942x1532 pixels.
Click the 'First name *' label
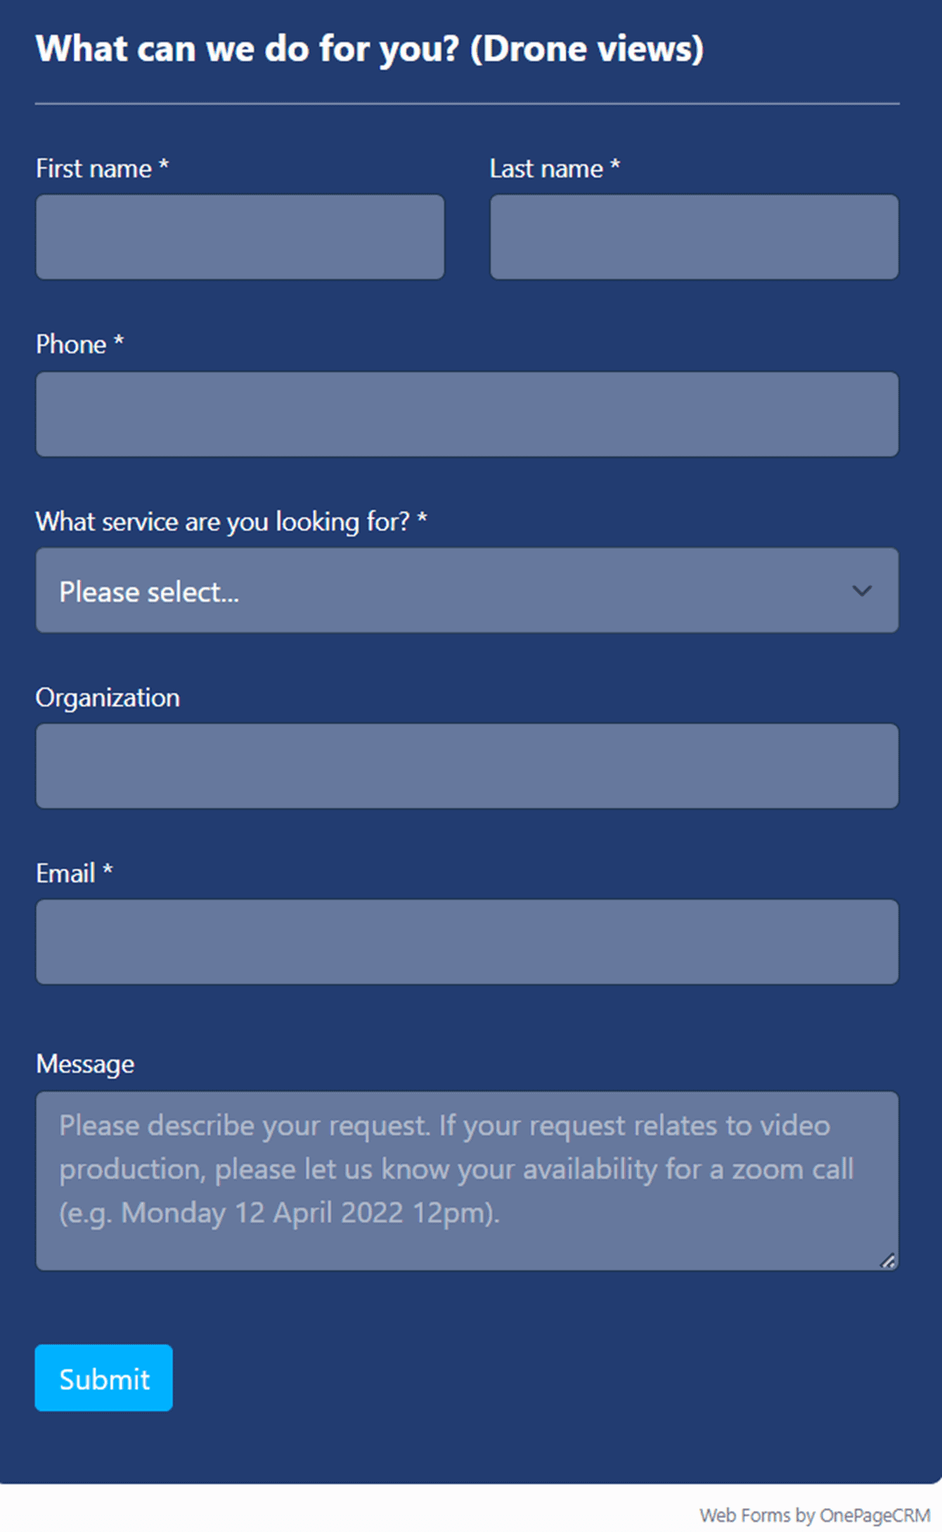pos(102,169)
